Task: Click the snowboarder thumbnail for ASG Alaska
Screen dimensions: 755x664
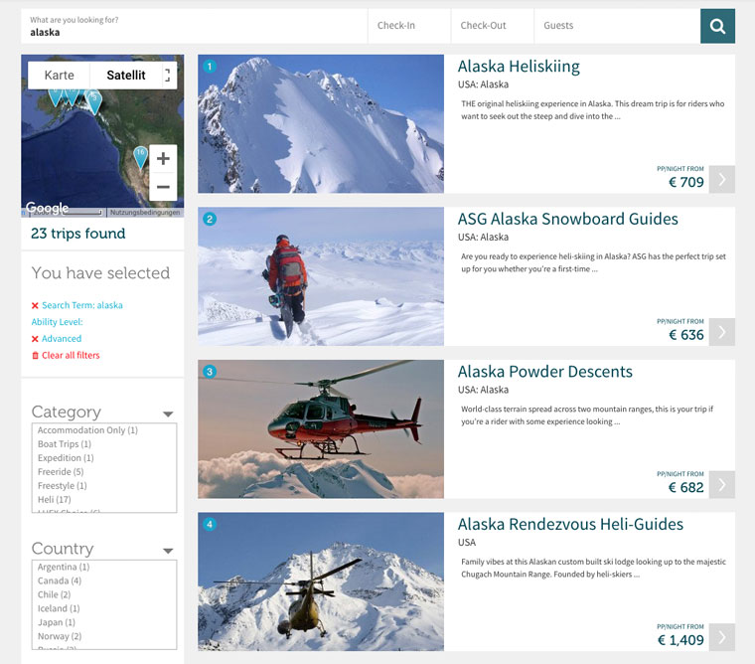Action: pyautogui.click(x=321, y=276)
